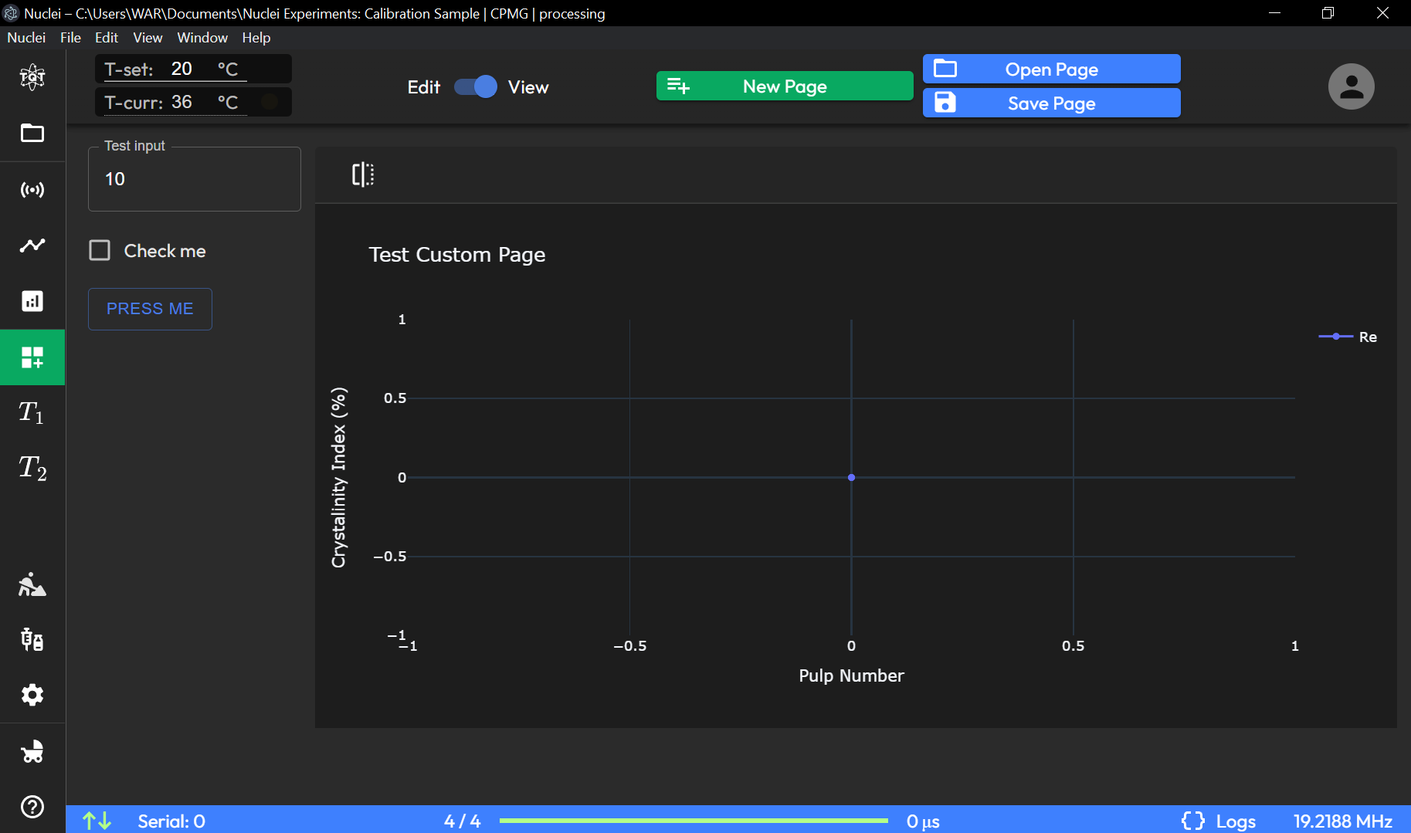
Task: Open the T1 experiment sidebar icon
Action: [32, 413]
